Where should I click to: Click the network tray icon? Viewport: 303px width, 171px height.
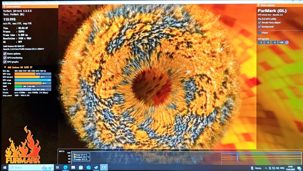pos(274,168)
